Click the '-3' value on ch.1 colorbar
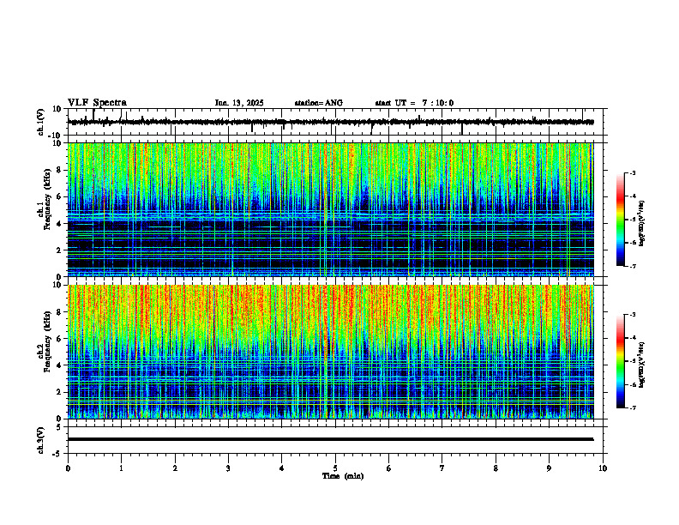The image size is (679, 525). click(x=632, y=173)
